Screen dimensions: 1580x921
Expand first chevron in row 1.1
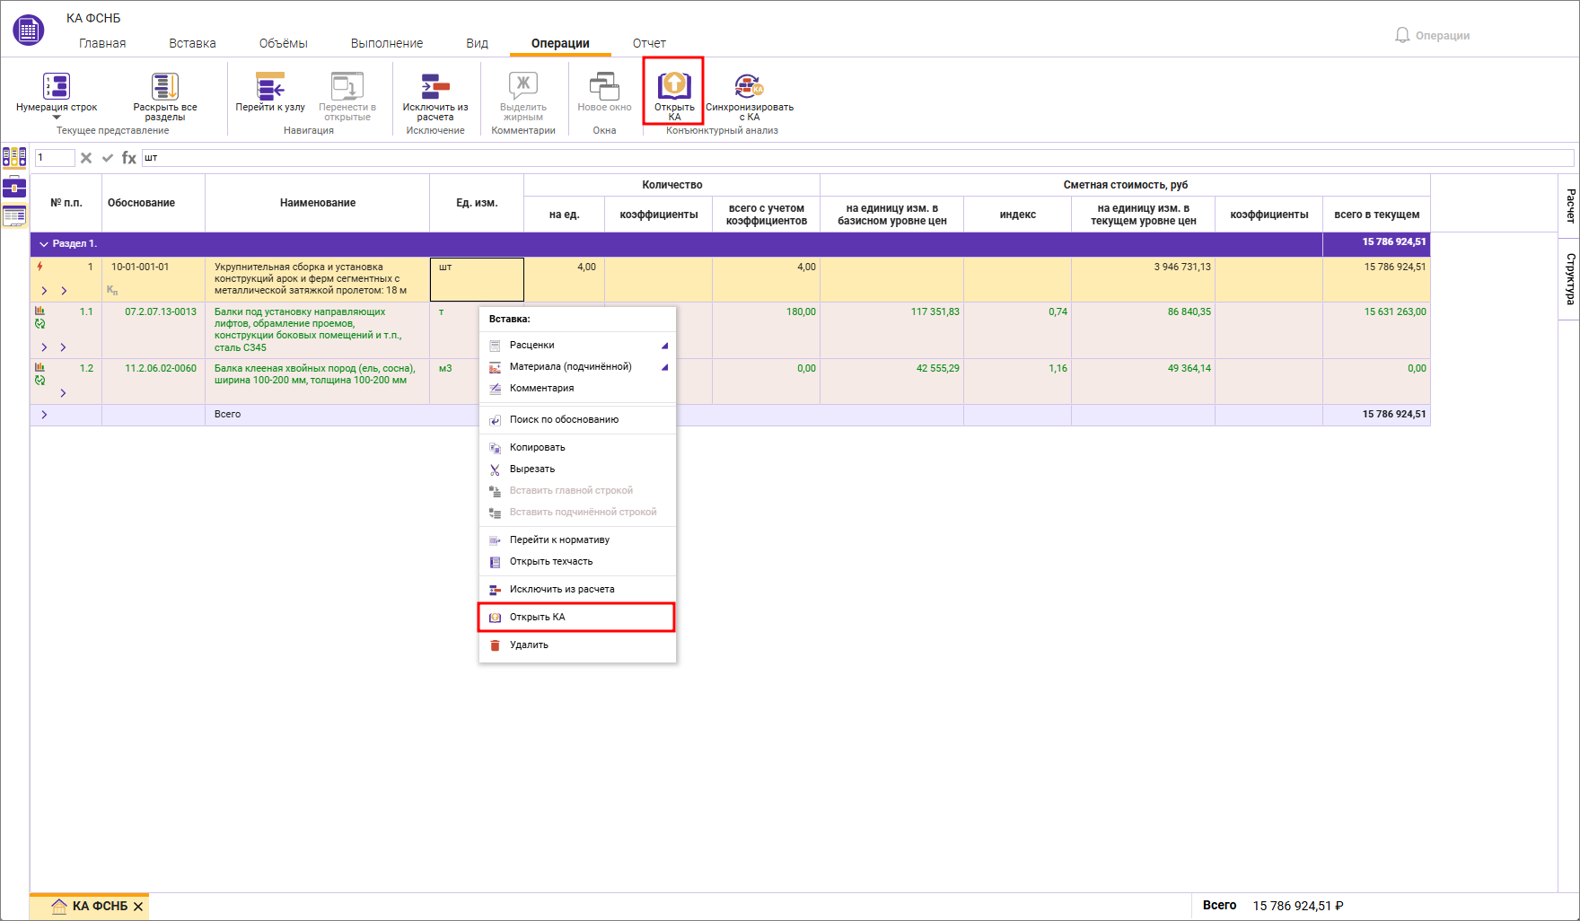[44, 347]
